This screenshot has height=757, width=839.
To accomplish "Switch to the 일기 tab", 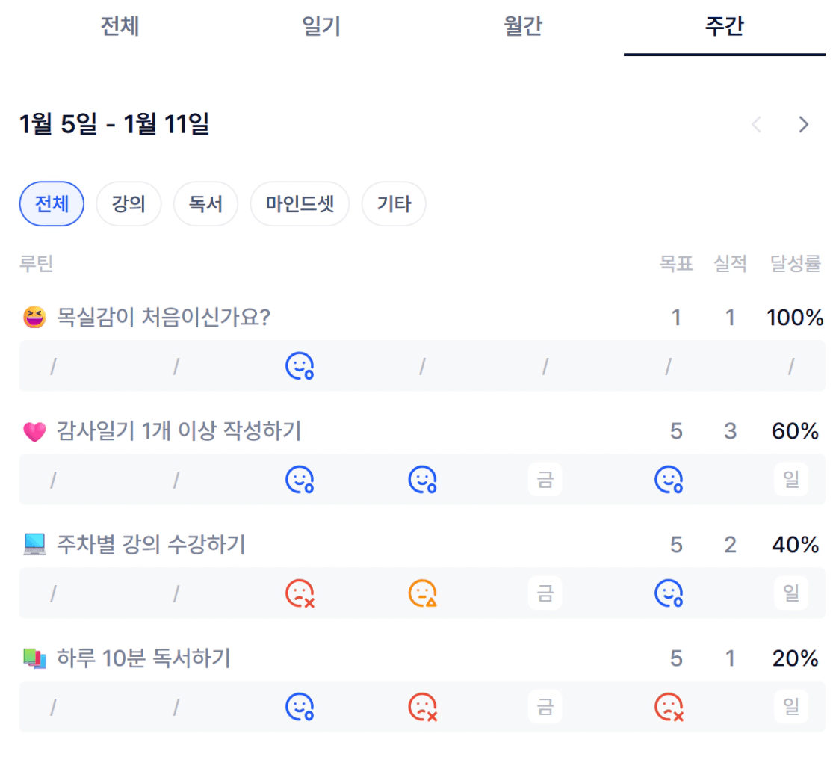I will (x=321, y=28).
